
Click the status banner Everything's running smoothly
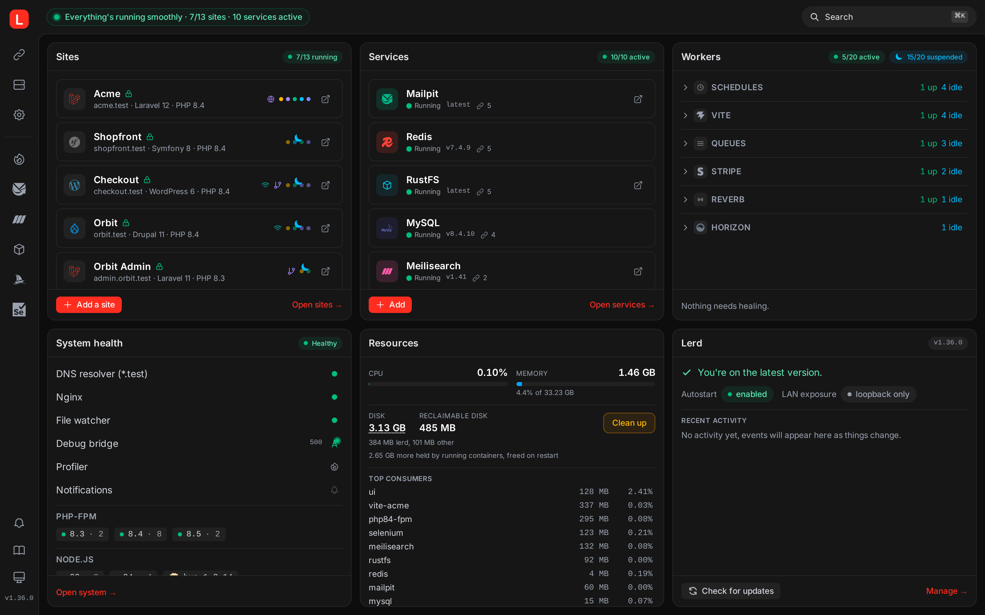(x=178, y=17)
